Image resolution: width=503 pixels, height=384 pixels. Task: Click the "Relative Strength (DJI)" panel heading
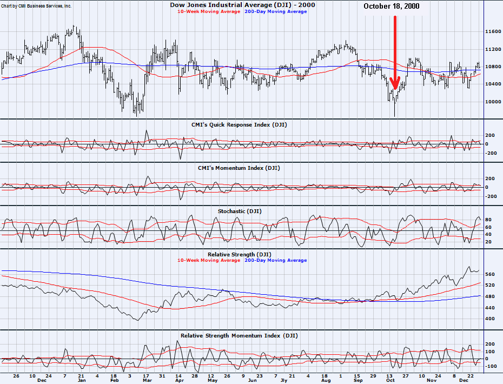coord(239,255)
